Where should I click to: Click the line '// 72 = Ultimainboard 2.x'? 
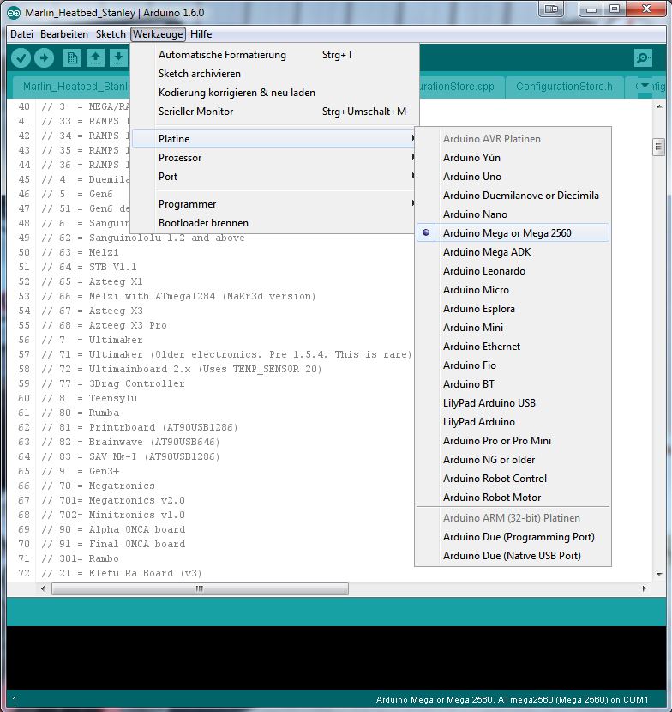click(x=182, y=369)
